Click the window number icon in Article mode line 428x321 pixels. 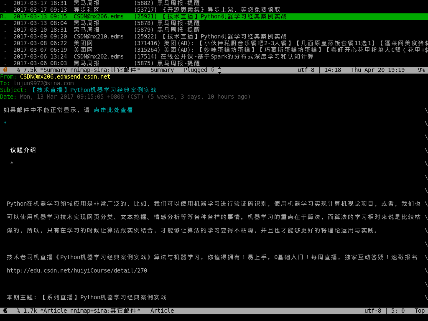5,311
